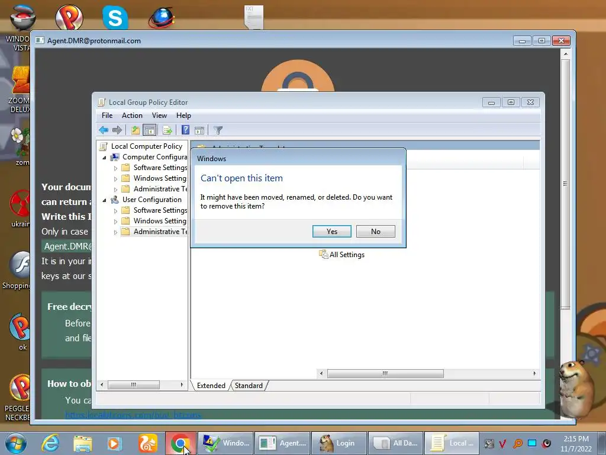Expand Windows Settings under User Configuration

(x=115, y=222)
